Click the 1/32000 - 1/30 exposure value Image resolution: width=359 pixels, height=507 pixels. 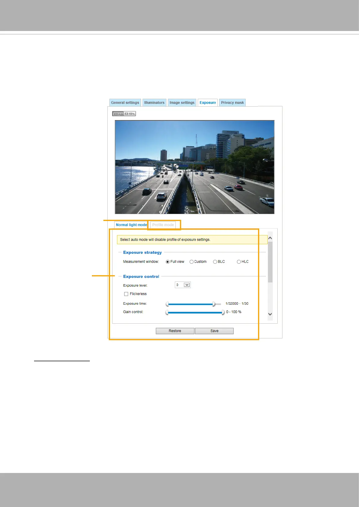point(237,304)
